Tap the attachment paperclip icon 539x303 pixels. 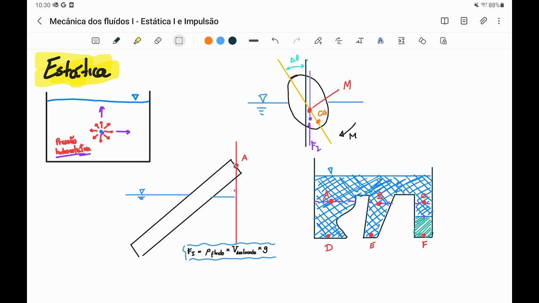click(483, 21)
